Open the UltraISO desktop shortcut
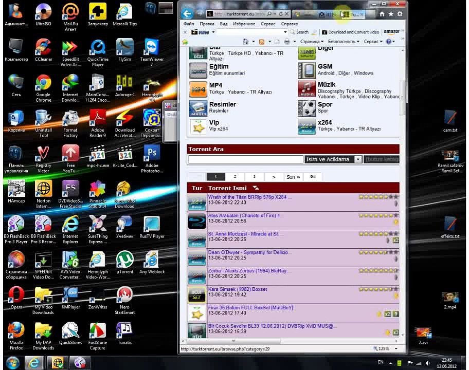This screenshot has height=370, width=469. pos(43,14)
